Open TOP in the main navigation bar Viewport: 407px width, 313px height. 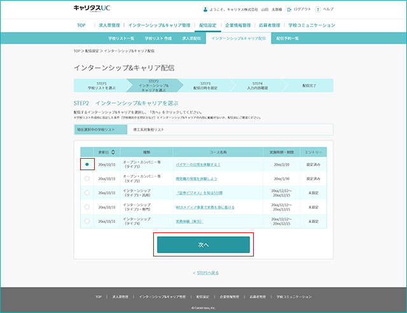[81, 25]
